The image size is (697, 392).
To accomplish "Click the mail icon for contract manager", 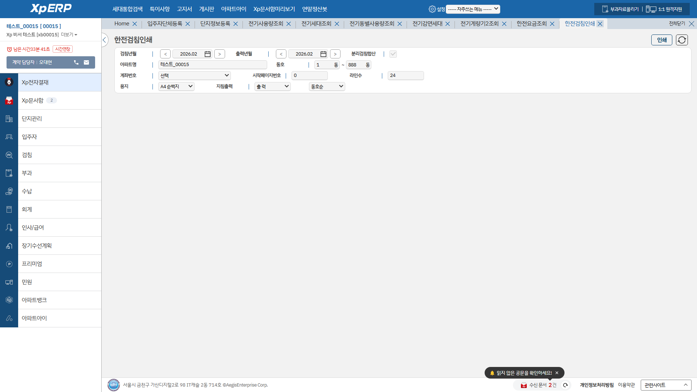I will coord(86,62).
